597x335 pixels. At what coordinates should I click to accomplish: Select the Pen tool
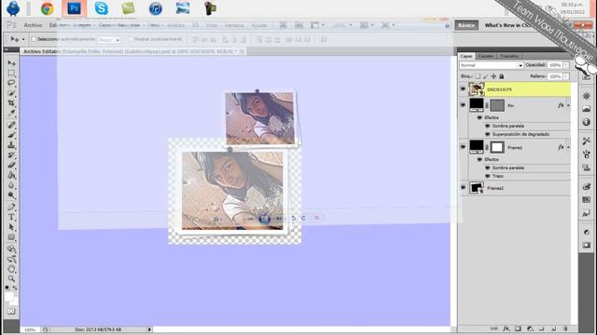click(12, 207)
